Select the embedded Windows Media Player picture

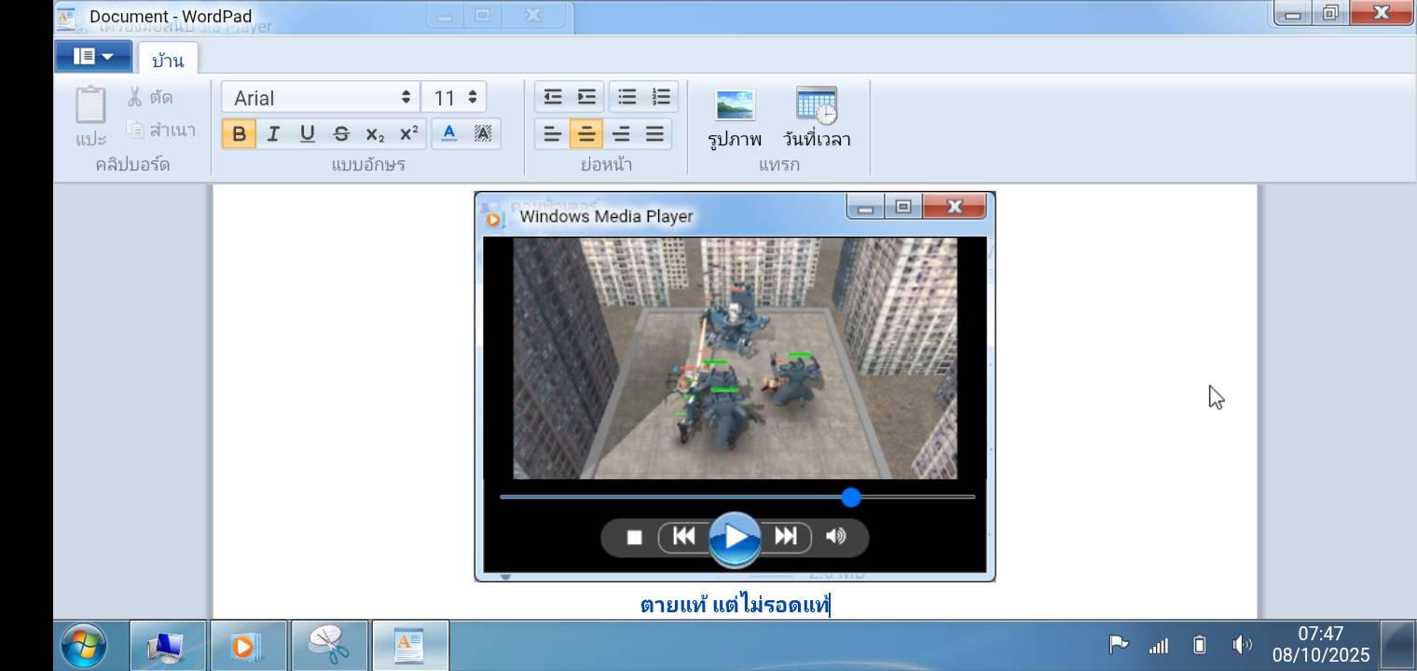tap(735, 387)
